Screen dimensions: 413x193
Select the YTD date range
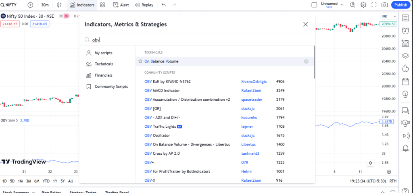tap(46, 181)
